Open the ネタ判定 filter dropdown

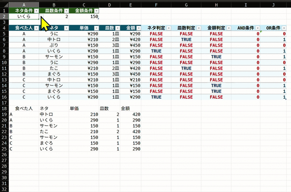click(x=169, y=28)
